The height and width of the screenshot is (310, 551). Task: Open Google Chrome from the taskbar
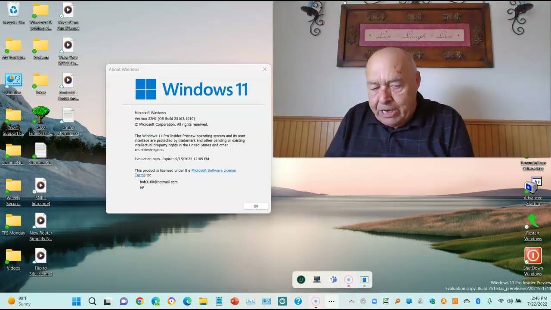[x=139, y=301]
